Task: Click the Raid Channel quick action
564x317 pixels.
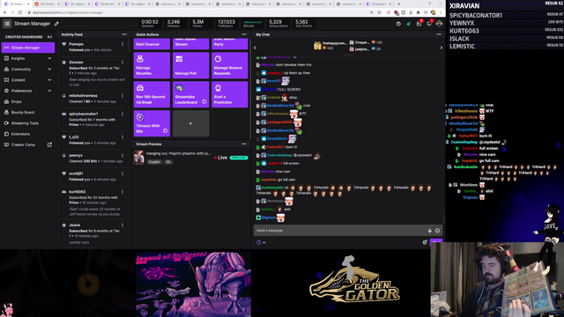Action: point(152,44)
